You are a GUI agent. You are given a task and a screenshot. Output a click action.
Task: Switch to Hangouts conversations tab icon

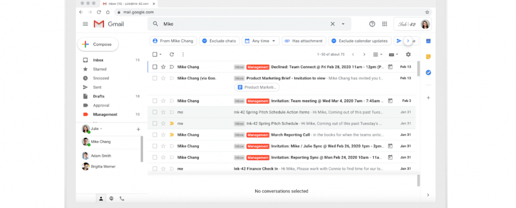point(112,199)
